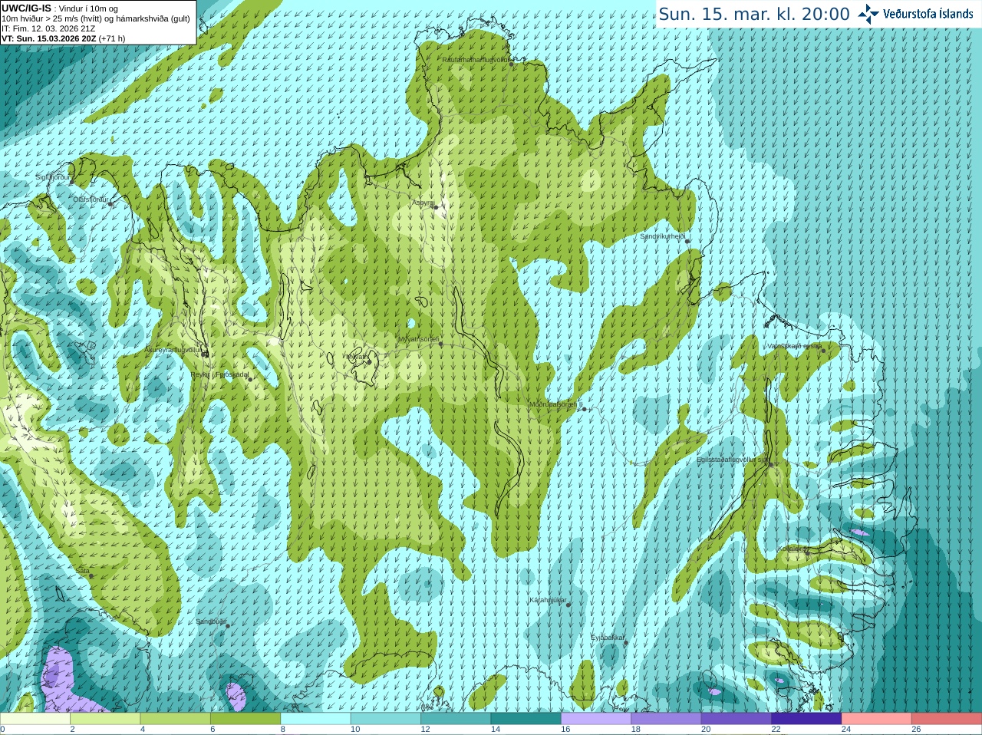Click the Möðrudalsöræfi II station label
This screenshot has height=735, width=982.
click(556, 404)
